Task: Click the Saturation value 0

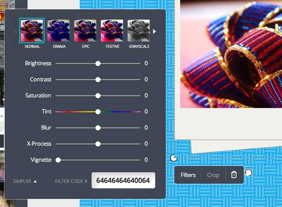Action: tap(146, 95)
